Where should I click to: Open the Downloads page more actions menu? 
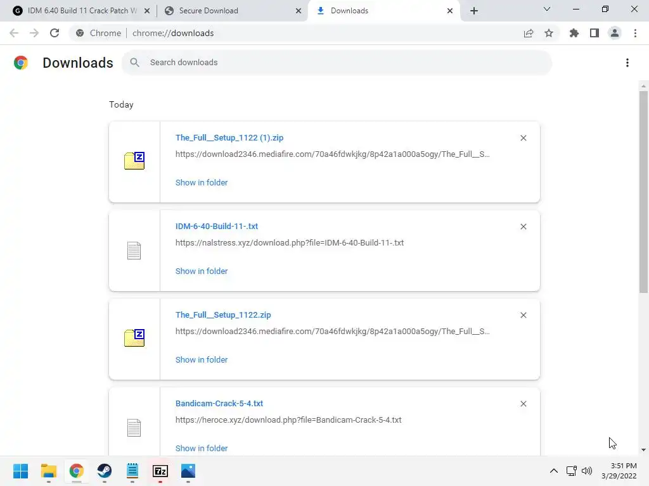(627, 63)
